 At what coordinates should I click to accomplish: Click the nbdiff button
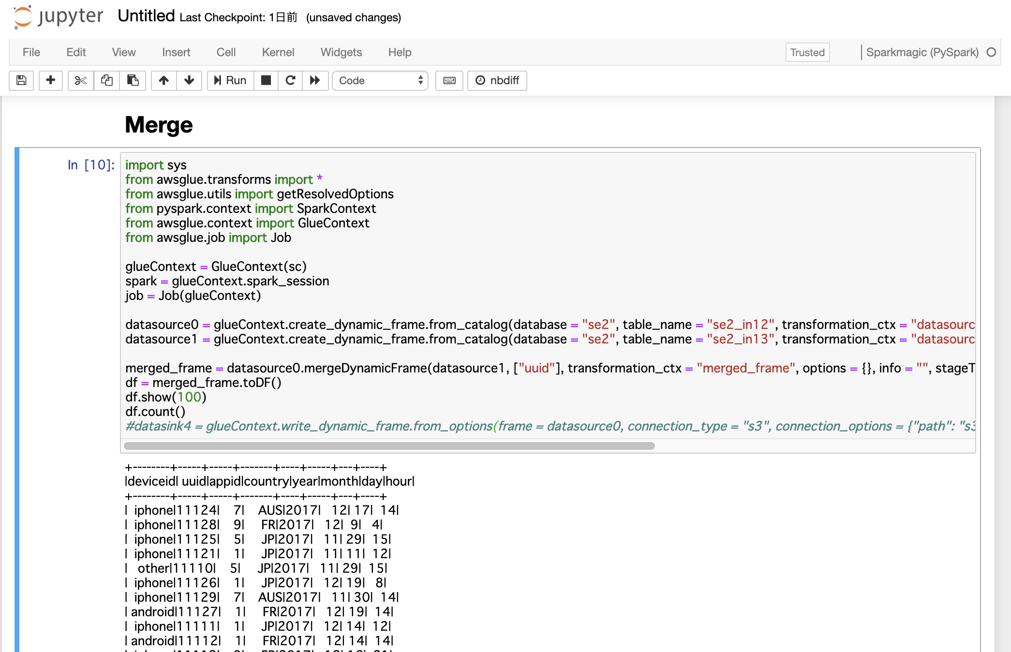497,80
